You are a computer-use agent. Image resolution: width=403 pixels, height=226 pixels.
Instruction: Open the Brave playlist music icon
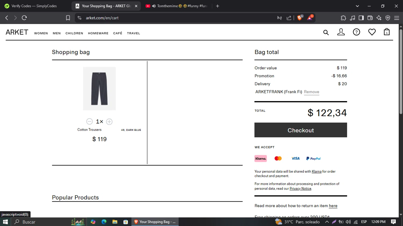tap(352, 18)
